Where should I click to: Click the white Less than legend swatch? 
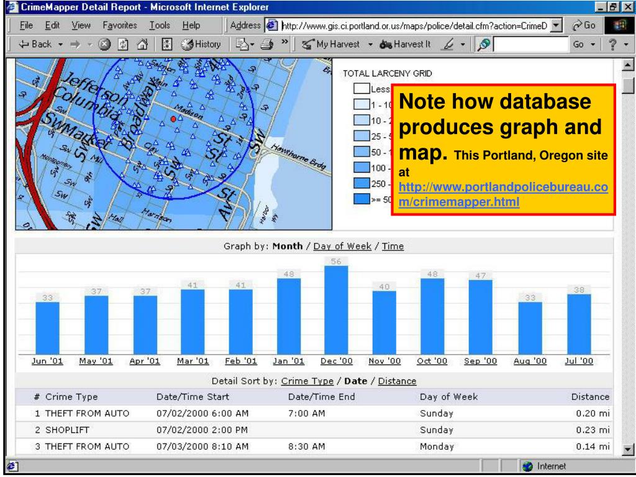tap(361, 88)
